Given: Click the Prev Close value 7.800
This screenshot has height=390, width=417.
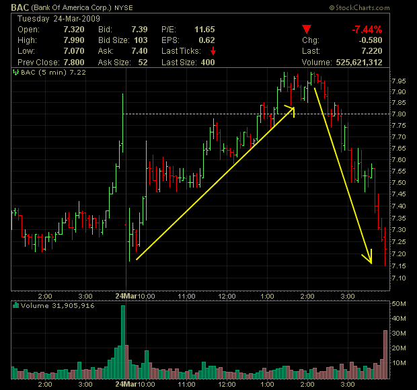Looking at the screenshot, I should [x=74, y=63].
